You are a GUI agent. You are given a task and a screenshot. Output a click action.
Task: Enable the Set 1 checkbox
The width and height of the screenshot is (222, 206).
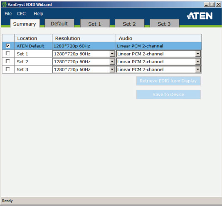8,53
